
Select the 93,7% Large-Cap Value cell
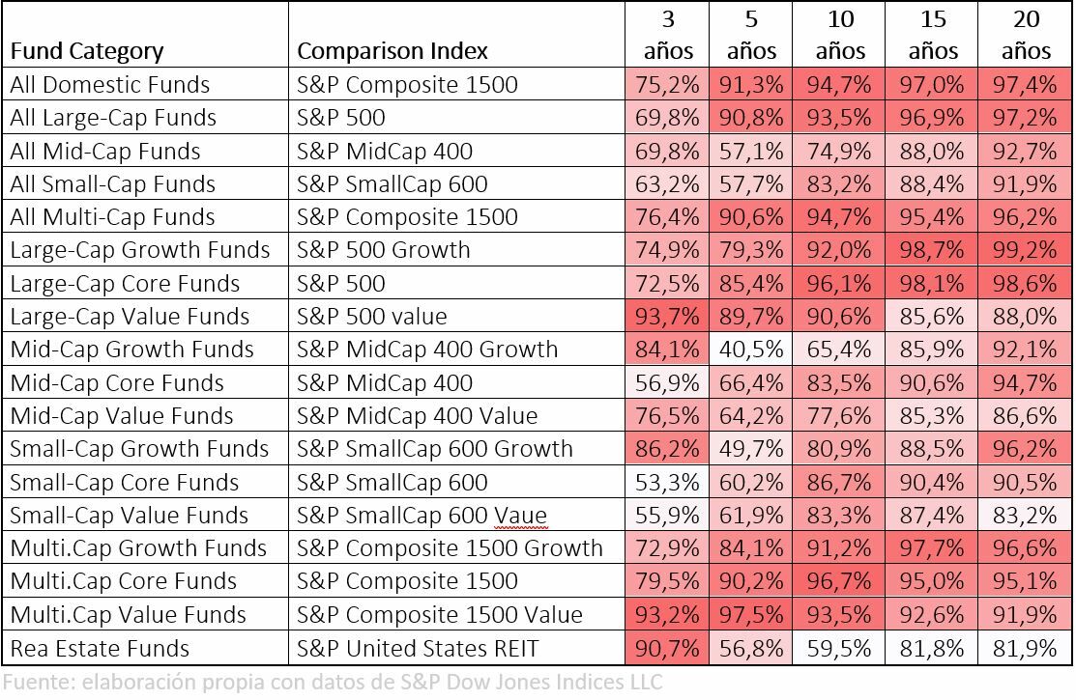pos(667,317)
